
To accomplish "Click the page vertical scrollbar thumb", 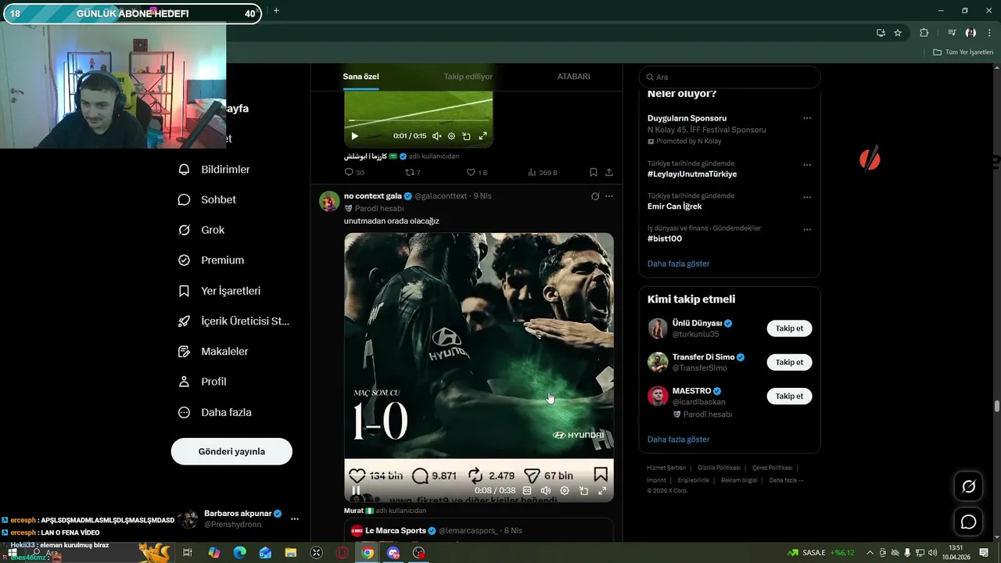I will [x=997, y=406].
